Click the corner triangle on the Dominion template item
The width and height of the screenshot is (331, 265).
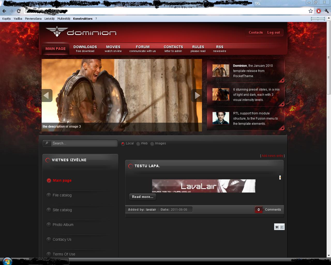[x=282, y=80]
